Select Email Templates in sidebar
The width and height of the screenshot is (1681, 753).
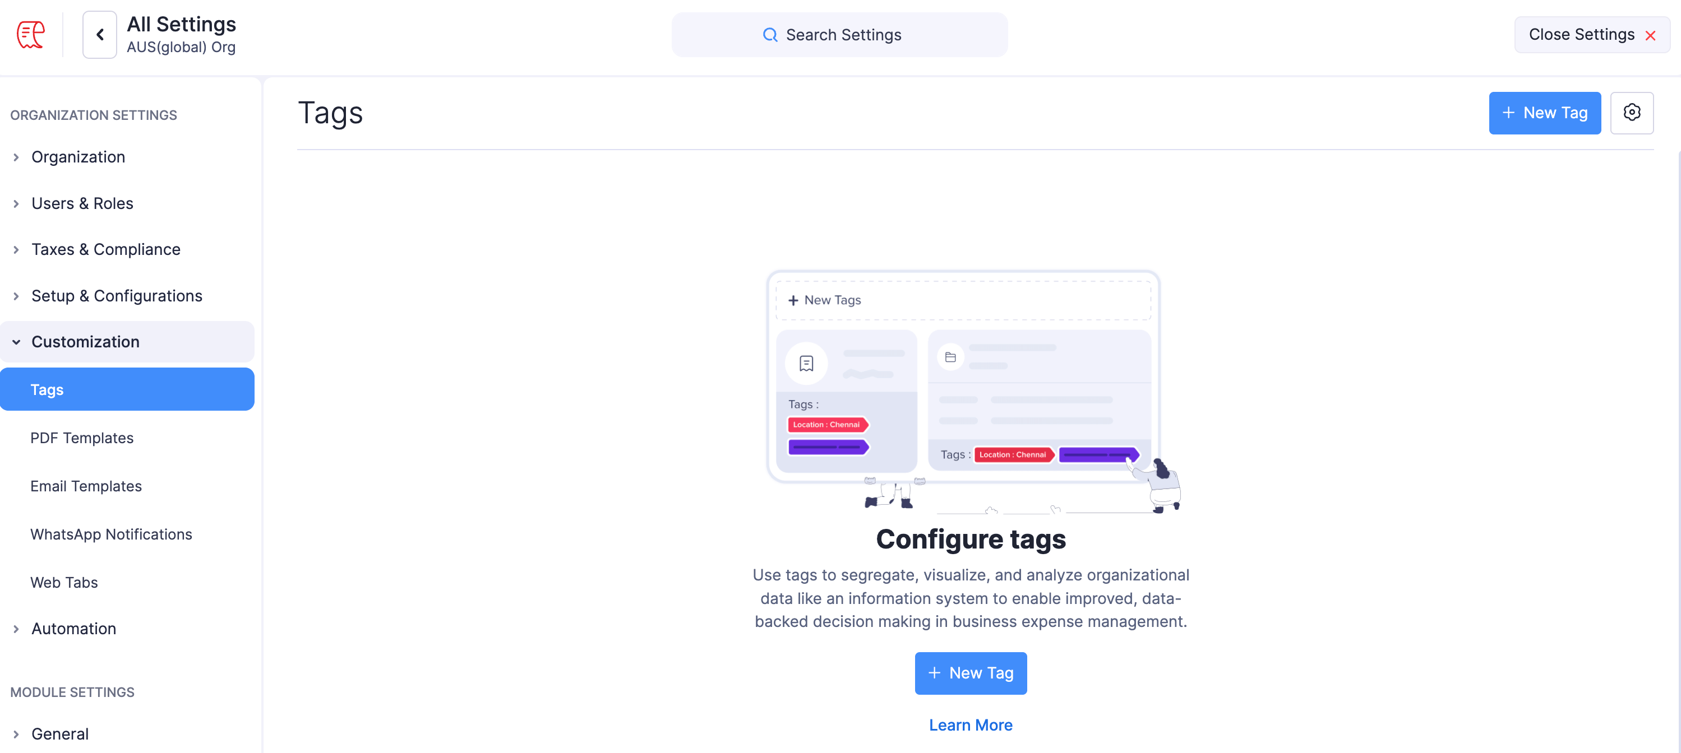pyautogui.click(x=85, y=486)
